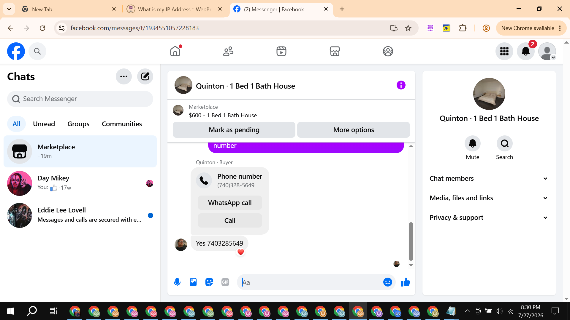Send a thumbs-up like
Image resolution: width=570 pixels, height=320 pixels.
pyautogui.click(x=405, y=282)
